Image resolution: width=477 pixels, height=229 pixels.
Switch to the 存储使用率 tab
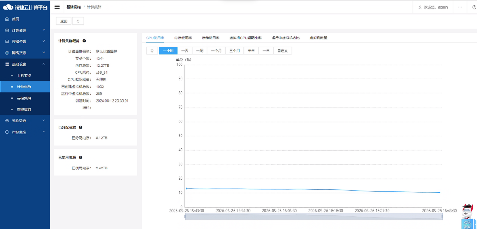[211, 38]
